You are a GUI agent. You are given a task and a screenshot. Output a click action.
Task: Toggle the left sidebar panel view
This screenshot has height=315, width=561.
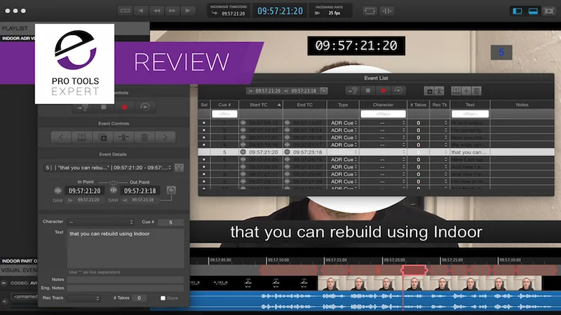pos(518,11)
